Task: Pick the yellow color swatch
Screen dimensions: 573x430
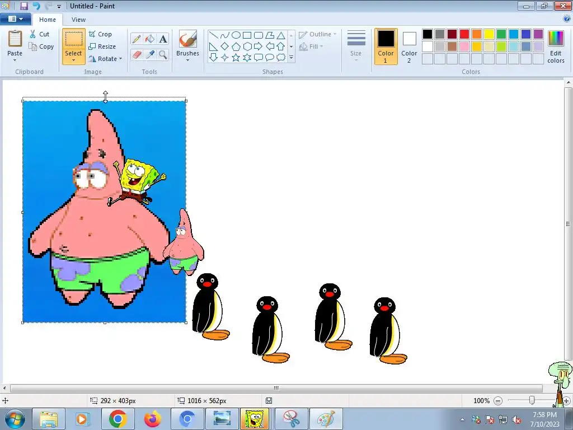Action: coord(489,34)
